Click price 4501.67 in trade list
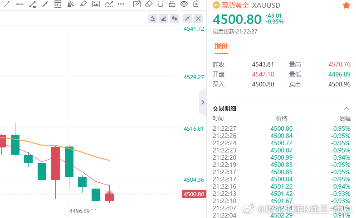 coord(282,201)
